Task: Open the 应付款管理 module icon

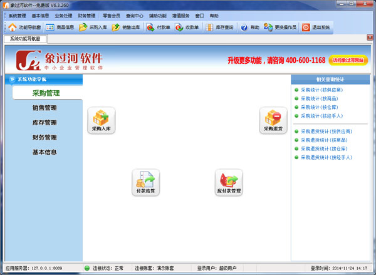Action: tap(229, 182)
